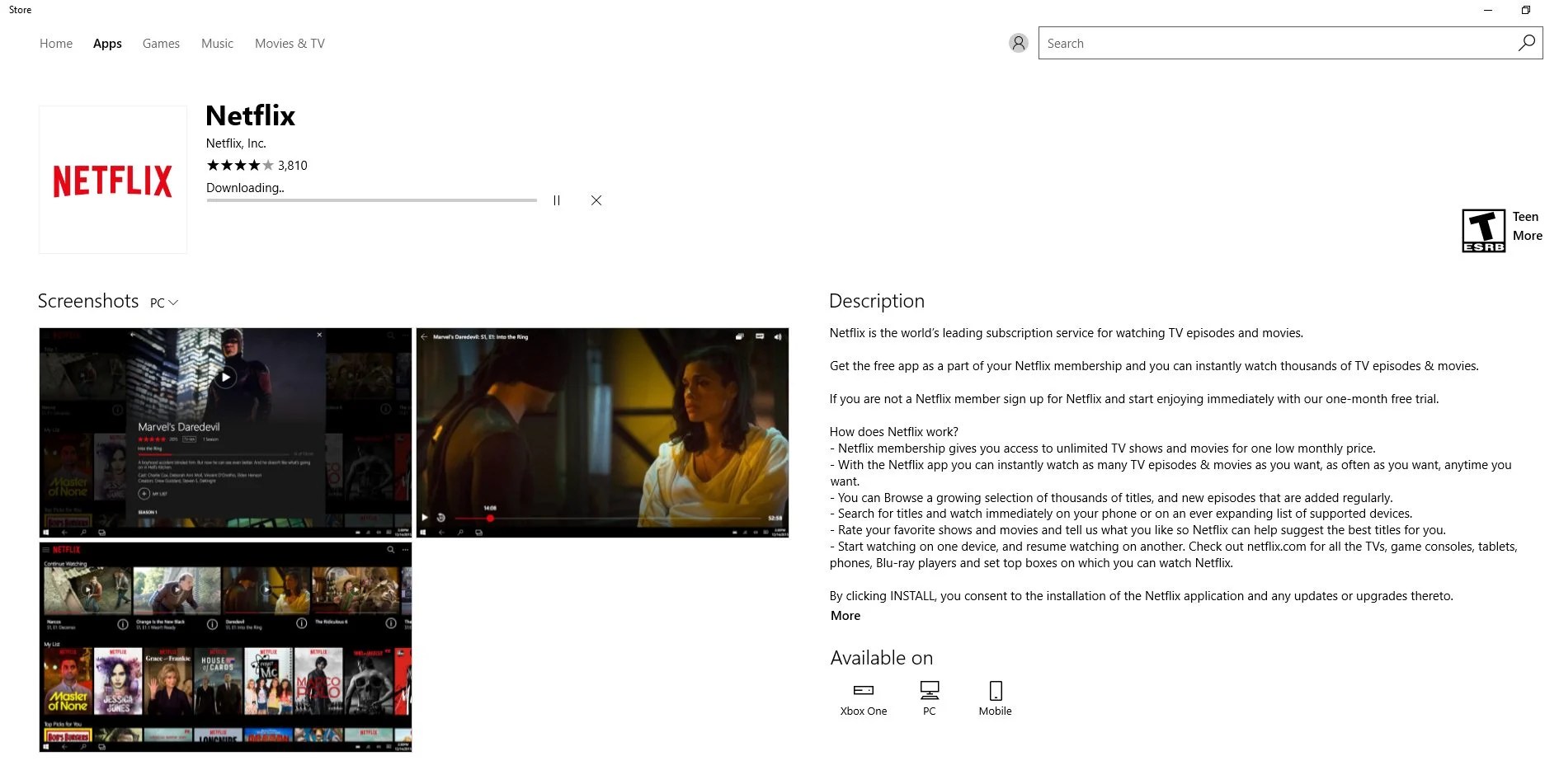Expand the Screenshots PC dropdown
The width and height of the screenshot is (1559, 770).
click(164, 303)
